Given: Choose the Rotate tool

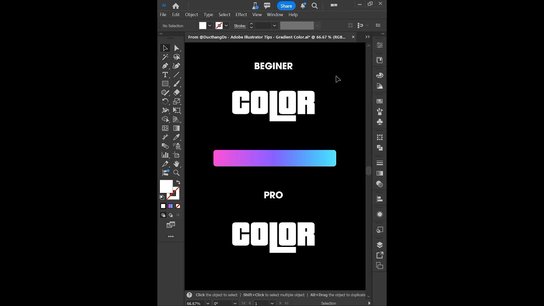Looking at the screenshot, I should coord(165,102).
